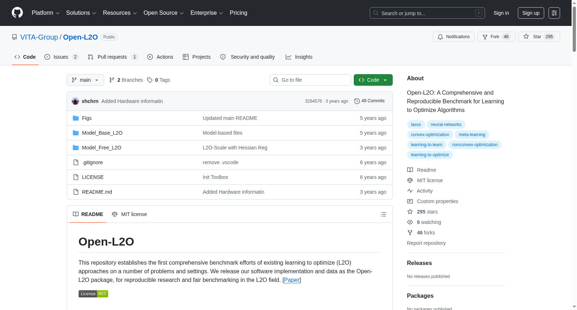Click the commit history clock icon

click(357, 101)
